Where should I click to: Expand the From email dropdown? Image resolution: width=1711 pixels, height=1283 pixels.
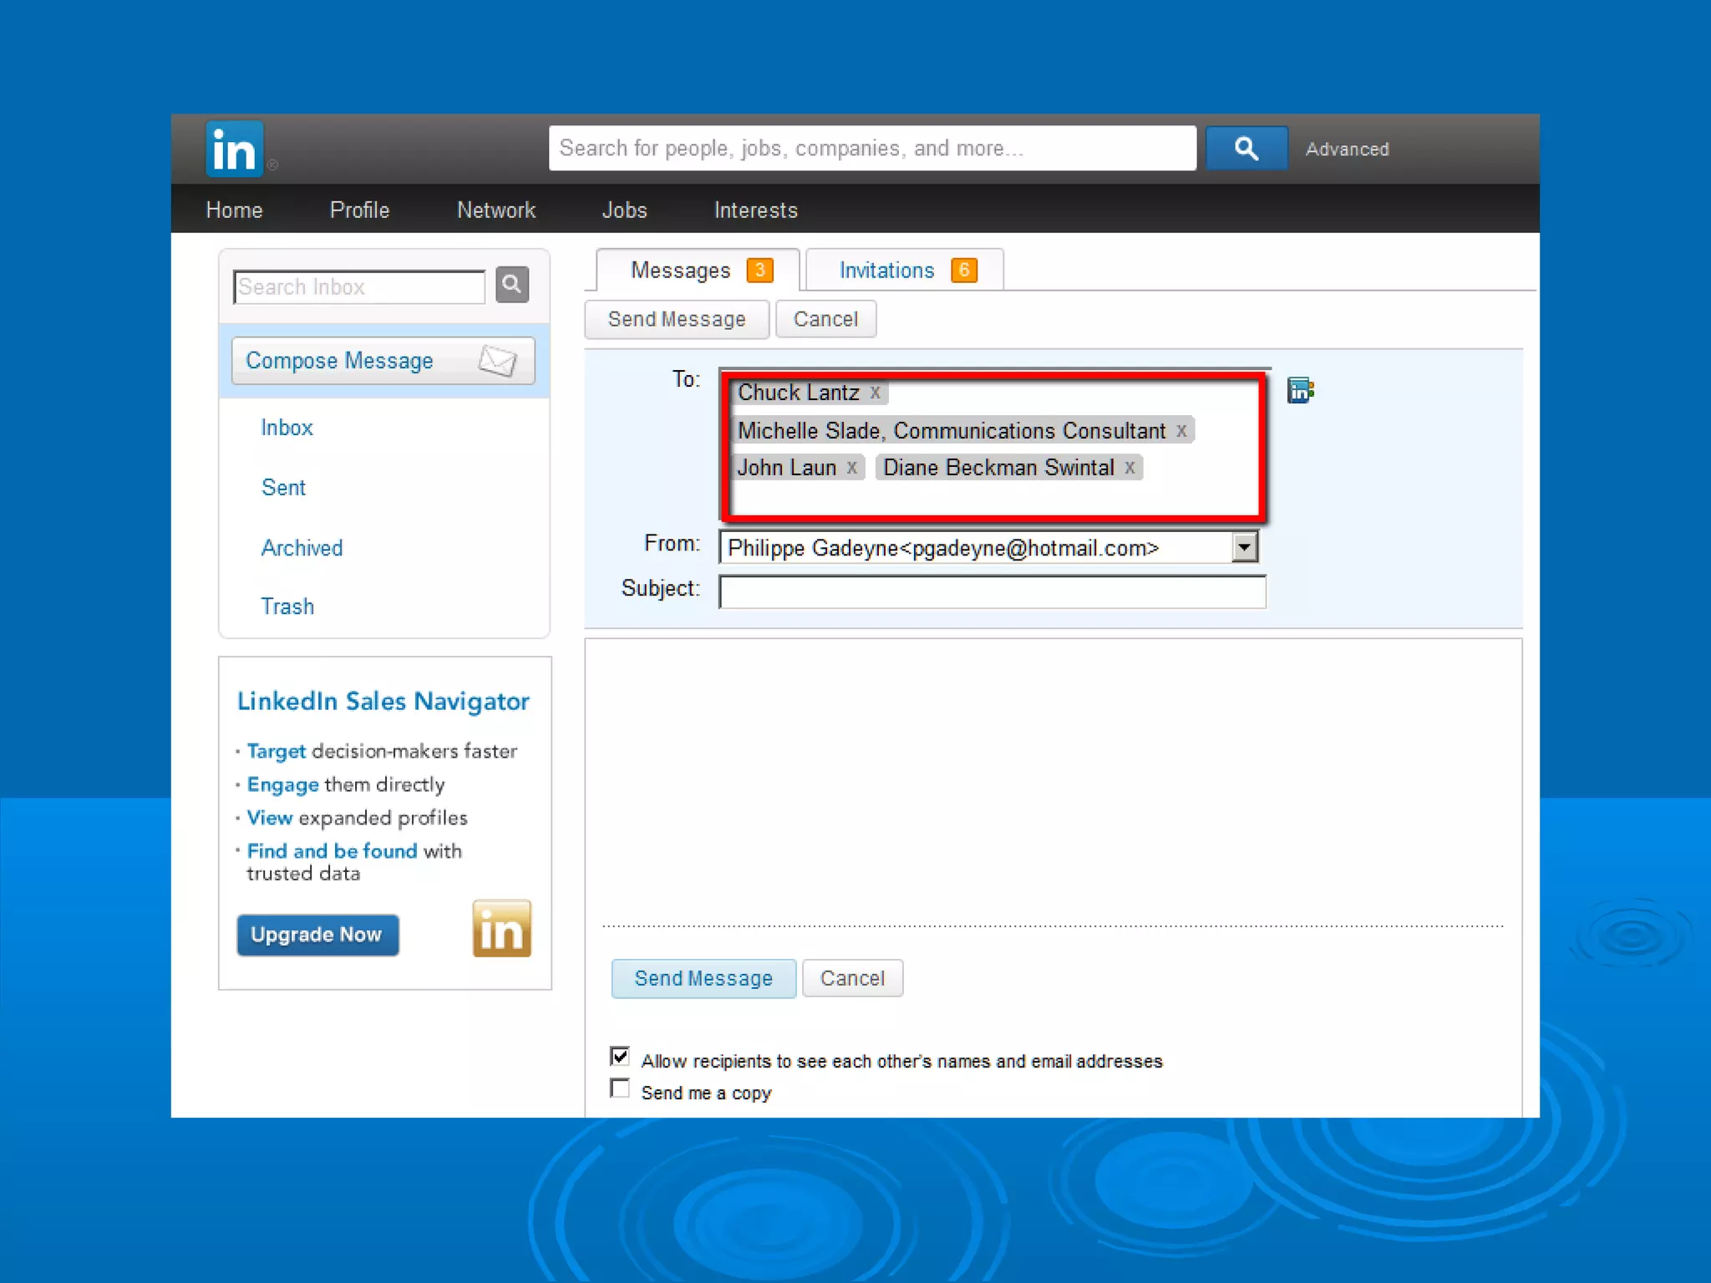[x=1244, y=548]
